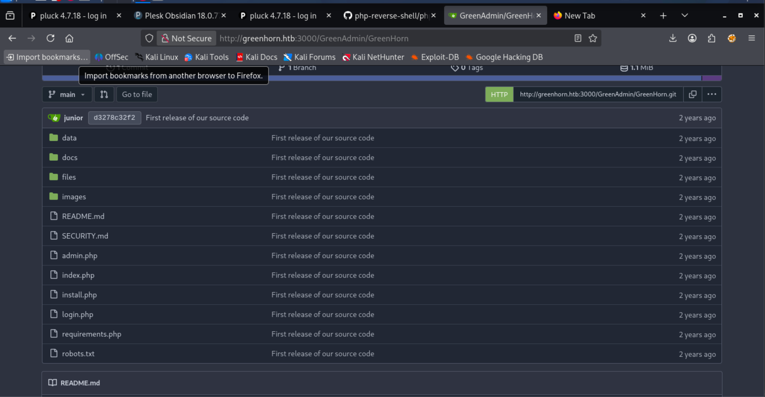
Task: Switch to Plesk Obsidian tab
Action: pyautogui.click(x=180, y=16)
